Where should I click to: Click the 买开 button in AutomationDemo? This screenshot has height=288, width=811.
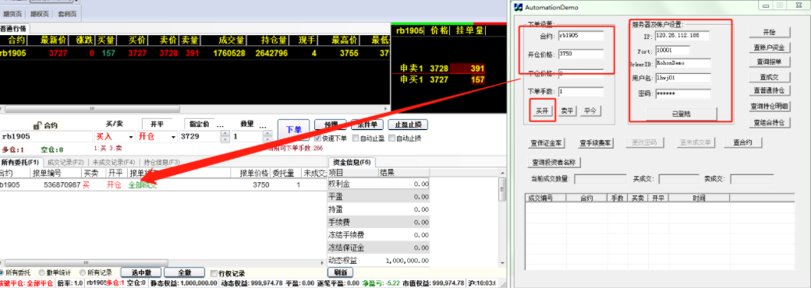(543, 111)
